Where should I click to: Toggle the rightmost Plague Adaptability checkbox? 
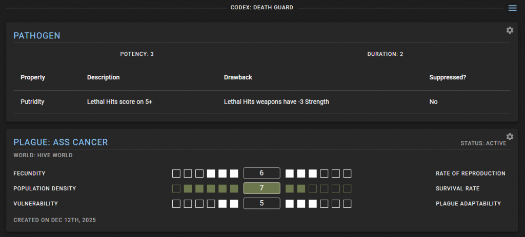click(347, 204)
